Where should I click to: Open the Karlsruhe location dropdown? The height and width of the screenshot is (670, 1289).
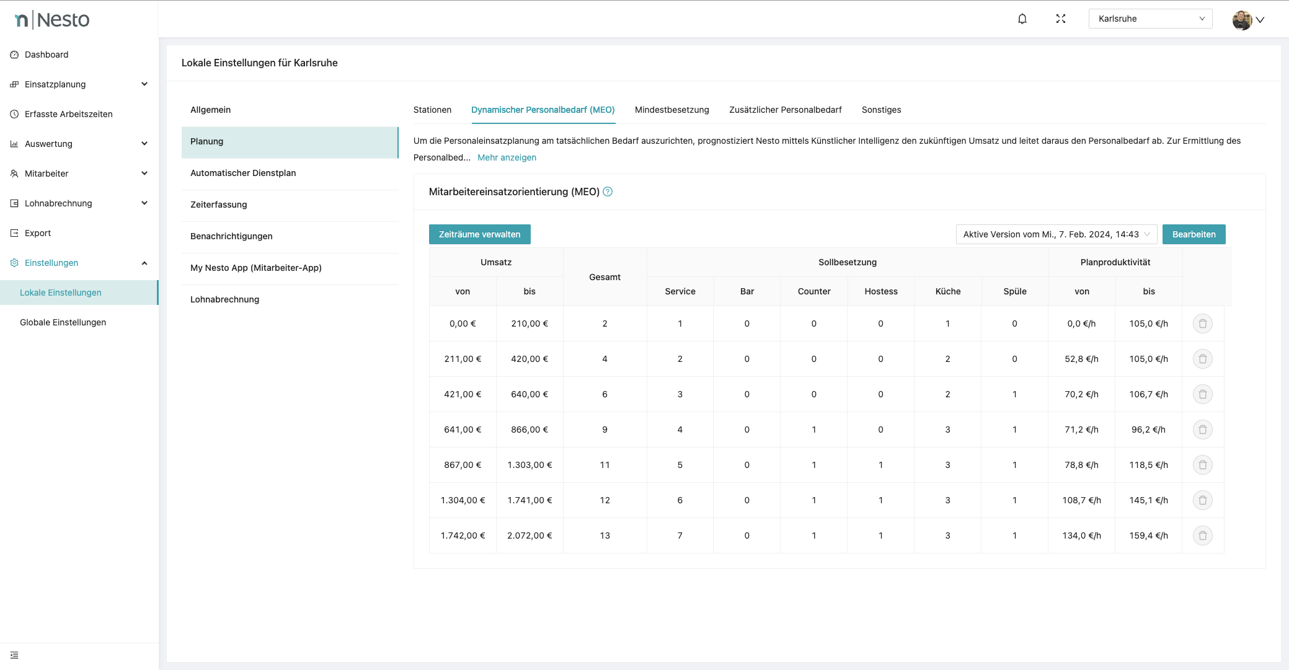(1150, 19)
